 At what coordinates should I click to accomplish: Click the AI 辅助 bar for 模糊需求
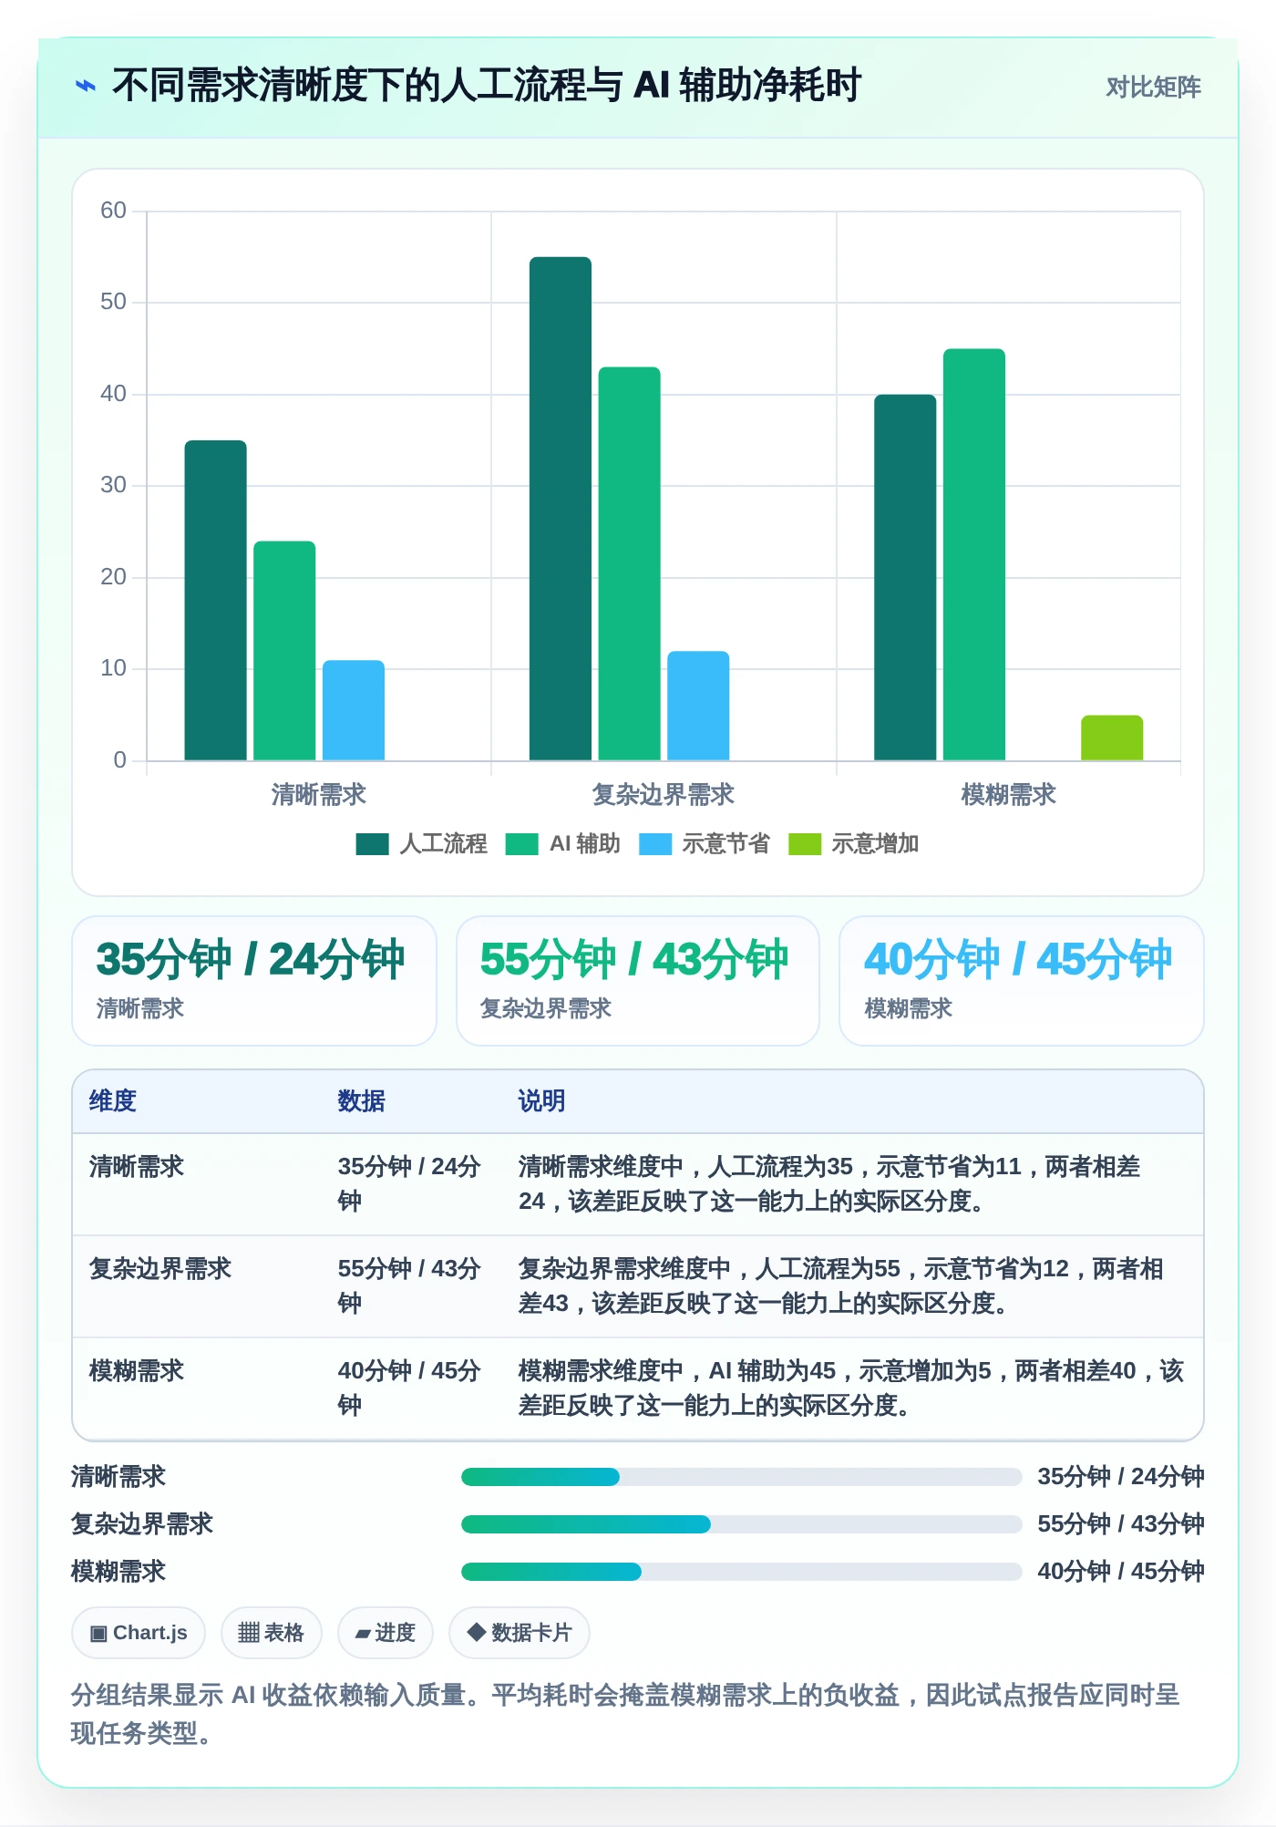pyautogui.click(x=974, y=554)
